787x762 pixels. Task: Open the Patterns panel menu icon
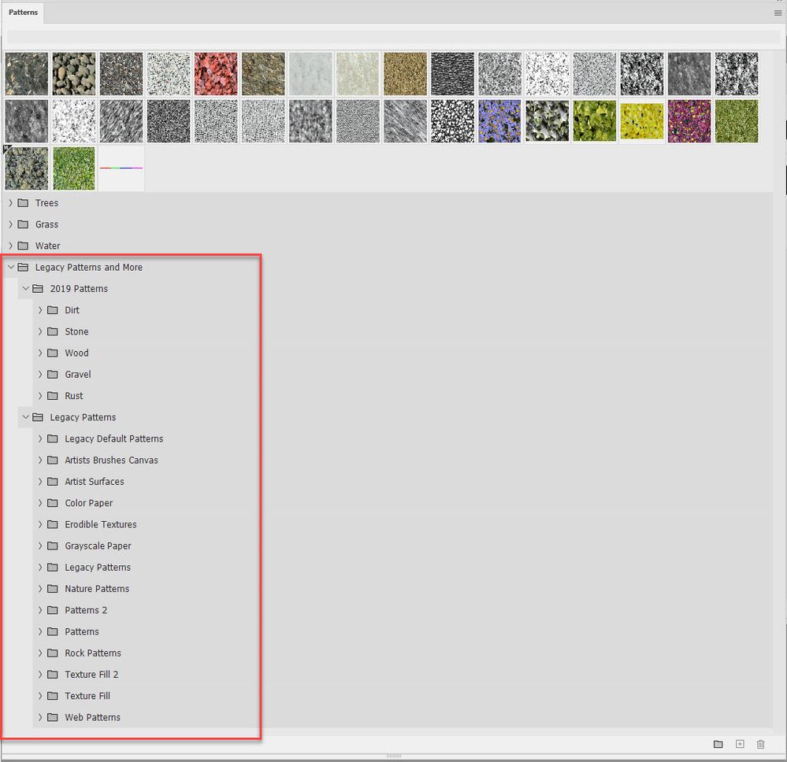778,13
